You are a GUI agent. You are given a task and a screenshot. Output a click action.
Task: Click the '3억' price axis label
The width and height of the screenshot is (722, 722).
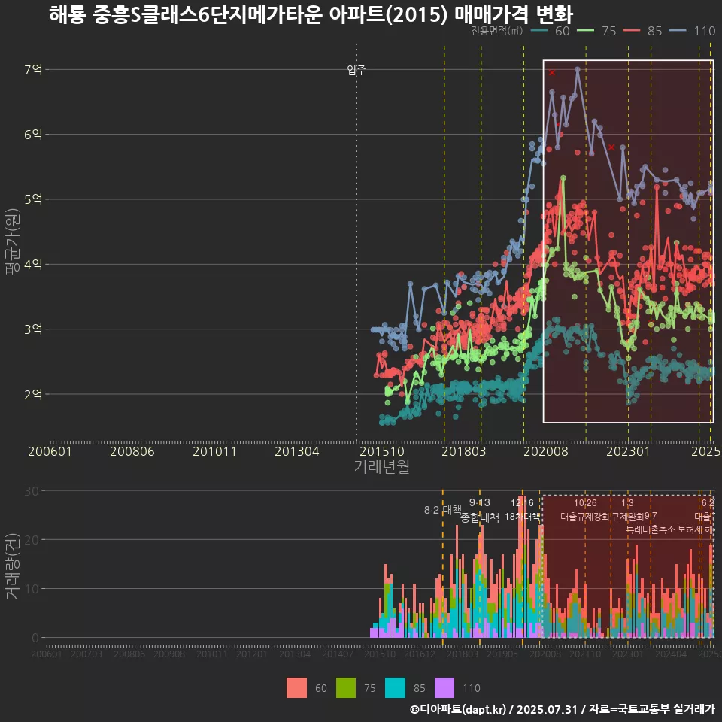(x=33, y=329)
